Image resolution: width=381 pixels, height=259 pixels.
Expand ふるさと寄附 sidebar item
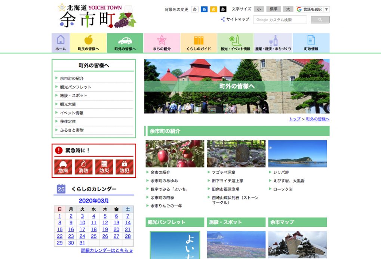coord(72,130)
